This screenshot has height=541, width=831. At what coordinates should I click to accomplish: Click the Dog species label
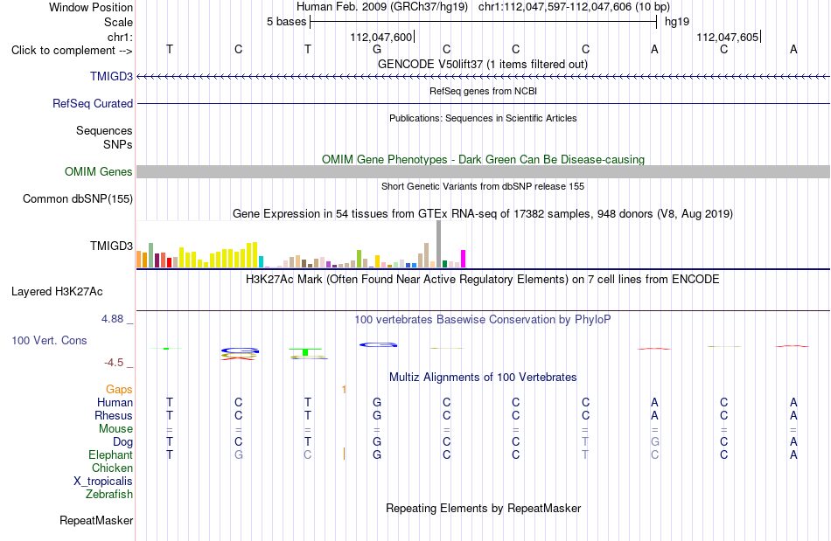click(x=122, y=441)
